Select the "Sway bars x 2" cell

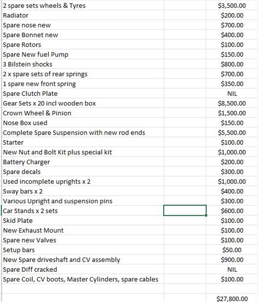pos(23,191)
